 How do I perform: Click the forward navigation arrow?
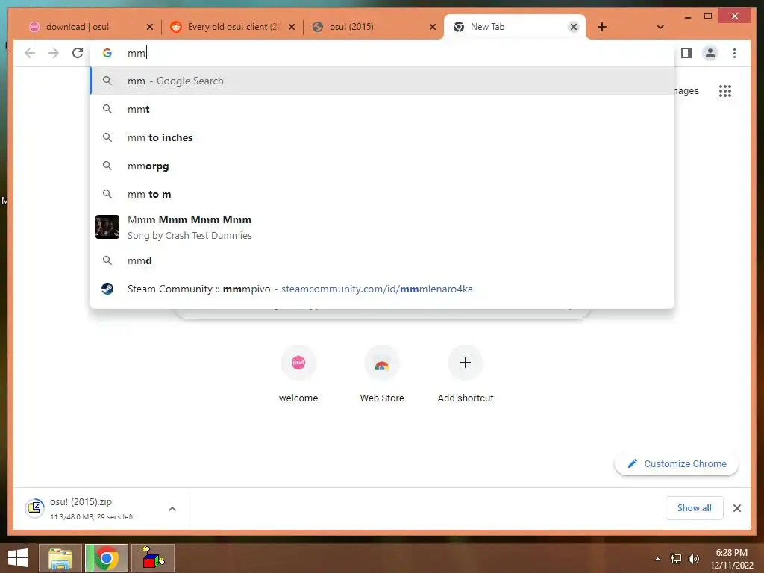coord(54,53)
